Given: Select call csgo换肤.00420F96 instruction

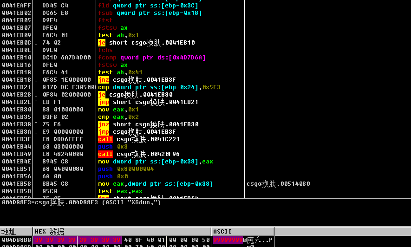Looking at the screenshot, I should point(139,154).
